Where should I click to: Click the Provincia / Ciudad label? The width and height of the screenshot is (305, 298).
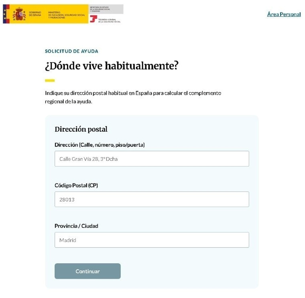pos(76,226)
